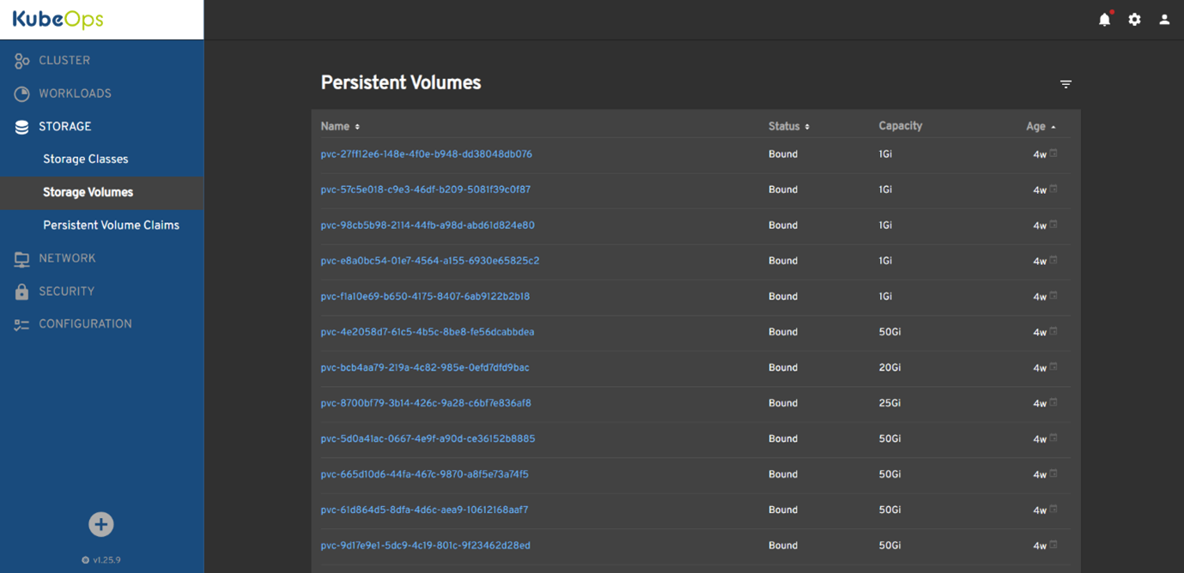Click calendar icon in pvc-bcb4aa79 row
The height and width of the screenshot is (573, 1184).
pos(1053,367)
